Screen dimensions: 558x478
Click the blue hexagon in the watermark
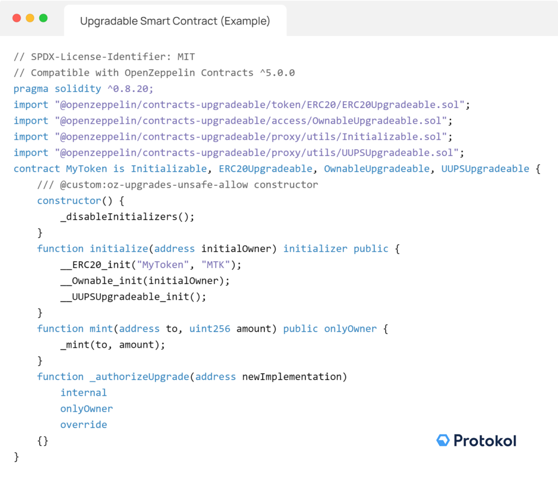[443, 439]
